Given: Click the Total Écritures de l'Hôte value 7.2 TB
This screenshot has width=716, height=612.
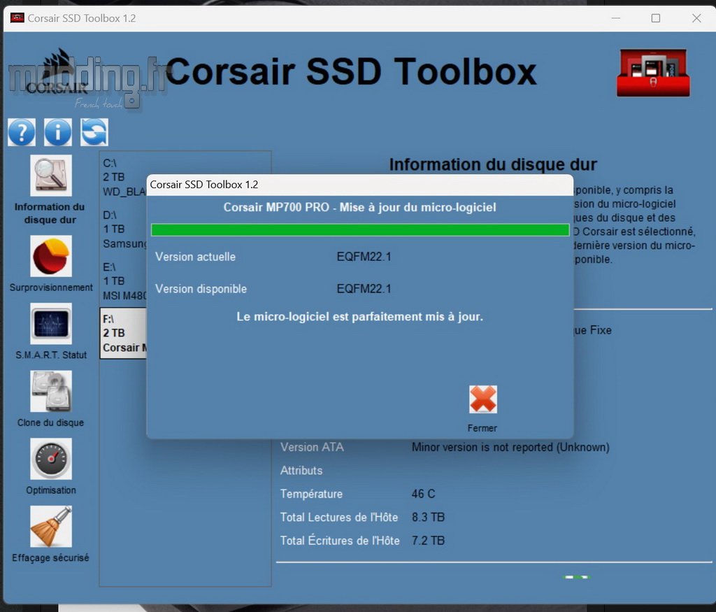Looking at the screenshot, I should (429, 541).
